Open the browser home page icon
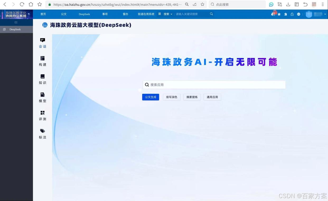The image size is (328, 201). coord(31,4)
